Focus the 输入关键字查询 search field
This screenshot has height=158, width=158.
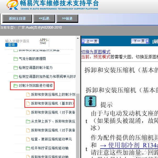(x=17, y=41)
